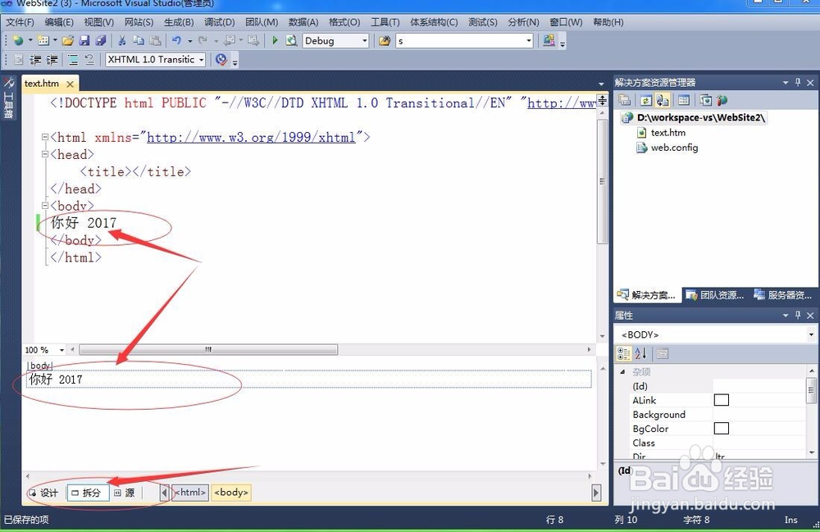Click Navigate Backward toolbar icon

pyautogui.click(x=230, y=40)
